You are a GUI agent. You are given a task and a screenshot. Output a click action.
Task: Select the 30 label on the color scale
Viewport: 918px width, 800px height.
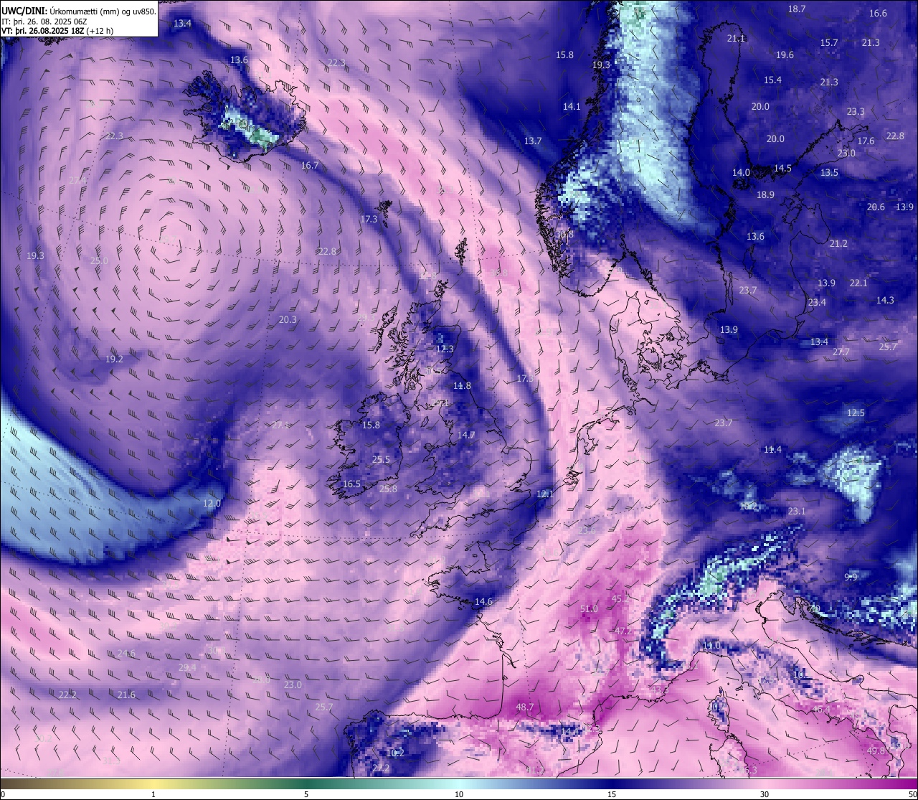coord(765,794)
